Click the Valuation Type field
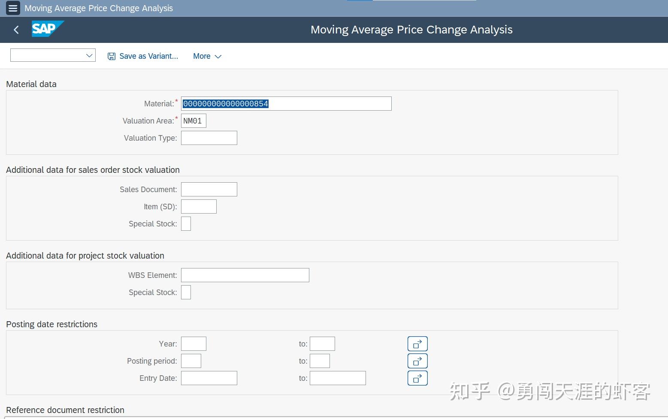The image size is (668, 419). (209, 138)
